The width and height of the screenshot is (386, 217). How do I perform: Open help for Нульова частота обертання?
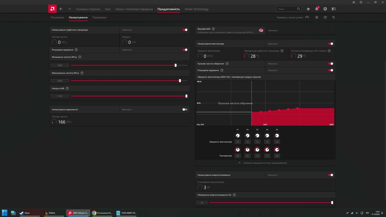(x=227, y=64)
